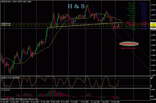Click the 22 Feb 2009 date label

pos(5,102)
